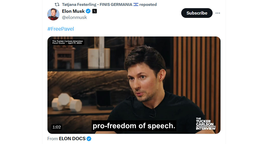Play the Pavel Durov interview video
The height and width of the screenshot is (144, 268).
(134, 85)
